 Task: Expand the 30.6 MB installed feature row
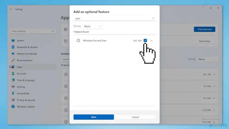[x=214, y=122]
